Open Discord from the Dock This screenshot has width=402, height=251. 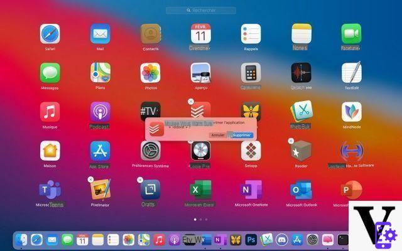point(282,240)
